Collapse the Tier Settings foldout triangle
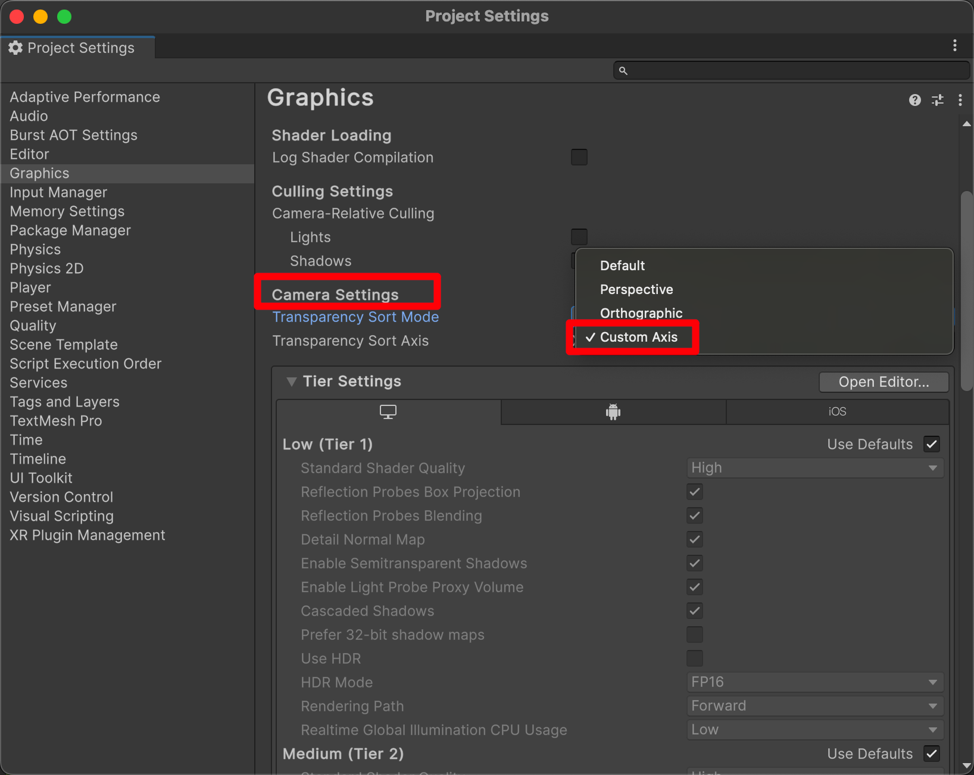Image resolution: width=974 pixels, height=775 pixels. 291,382
